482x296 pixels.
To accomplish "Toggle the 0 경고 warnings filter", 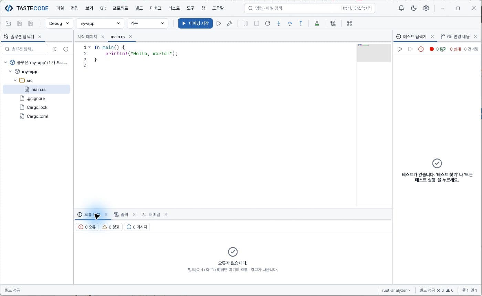I will tap(111, 227).
